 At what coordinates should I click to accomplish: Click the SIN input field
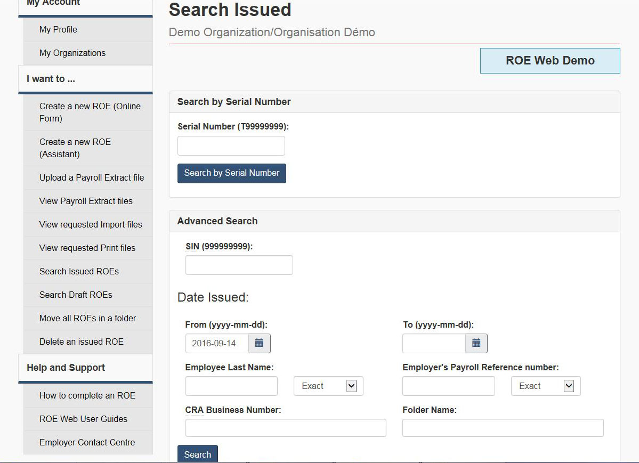239,265
